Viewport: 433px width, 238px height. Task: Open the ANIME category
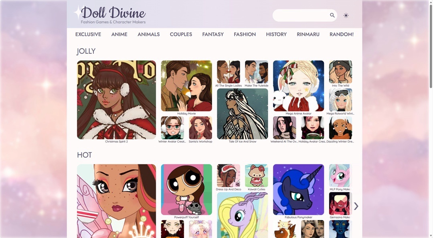click(x=119, y=34)
